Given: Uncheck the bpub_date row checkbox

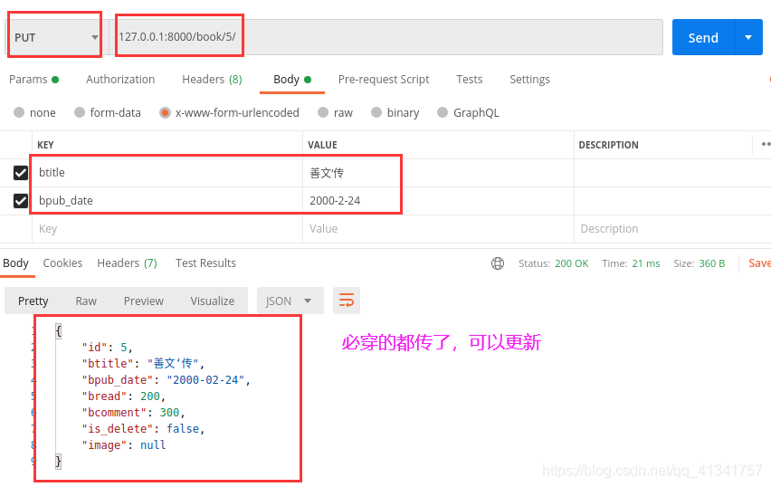Looking at the screenshot, I should [21, 201].
